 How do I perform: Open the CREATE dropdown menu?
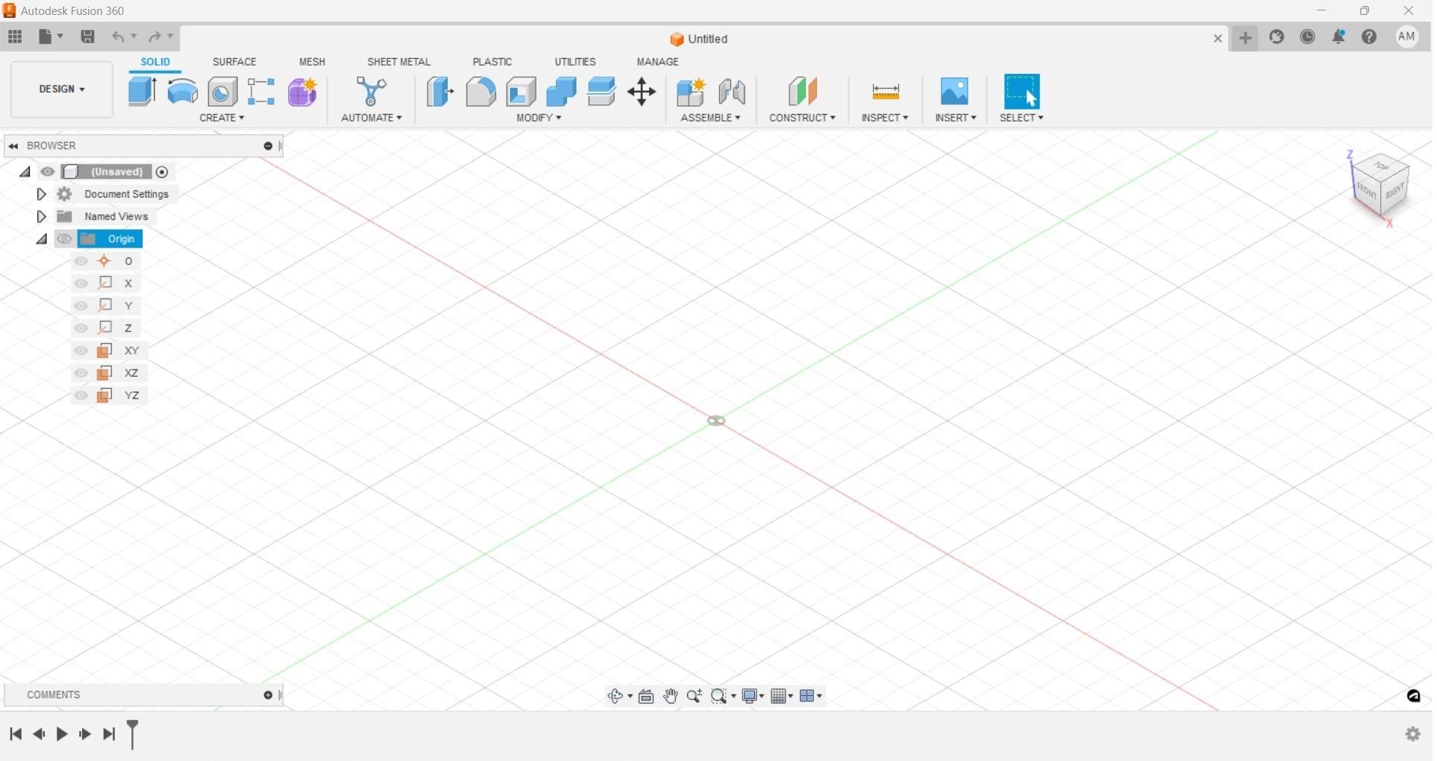pyautogui.click(x=222, y=118)
